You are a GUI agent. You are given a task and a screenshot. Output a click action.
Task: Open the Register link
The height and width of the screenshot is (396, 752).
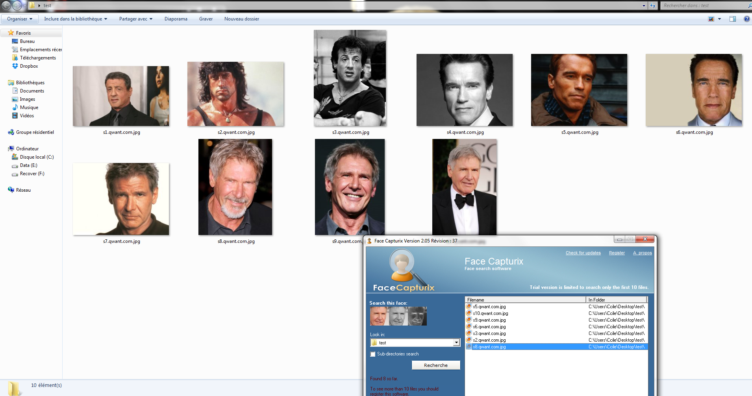coord(617,253)
